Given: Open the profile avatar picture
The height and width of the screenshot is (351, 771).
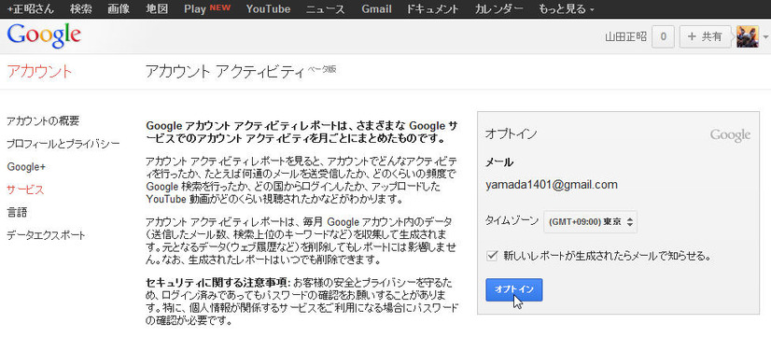Looking at the screenshot, I should (747, 36).
